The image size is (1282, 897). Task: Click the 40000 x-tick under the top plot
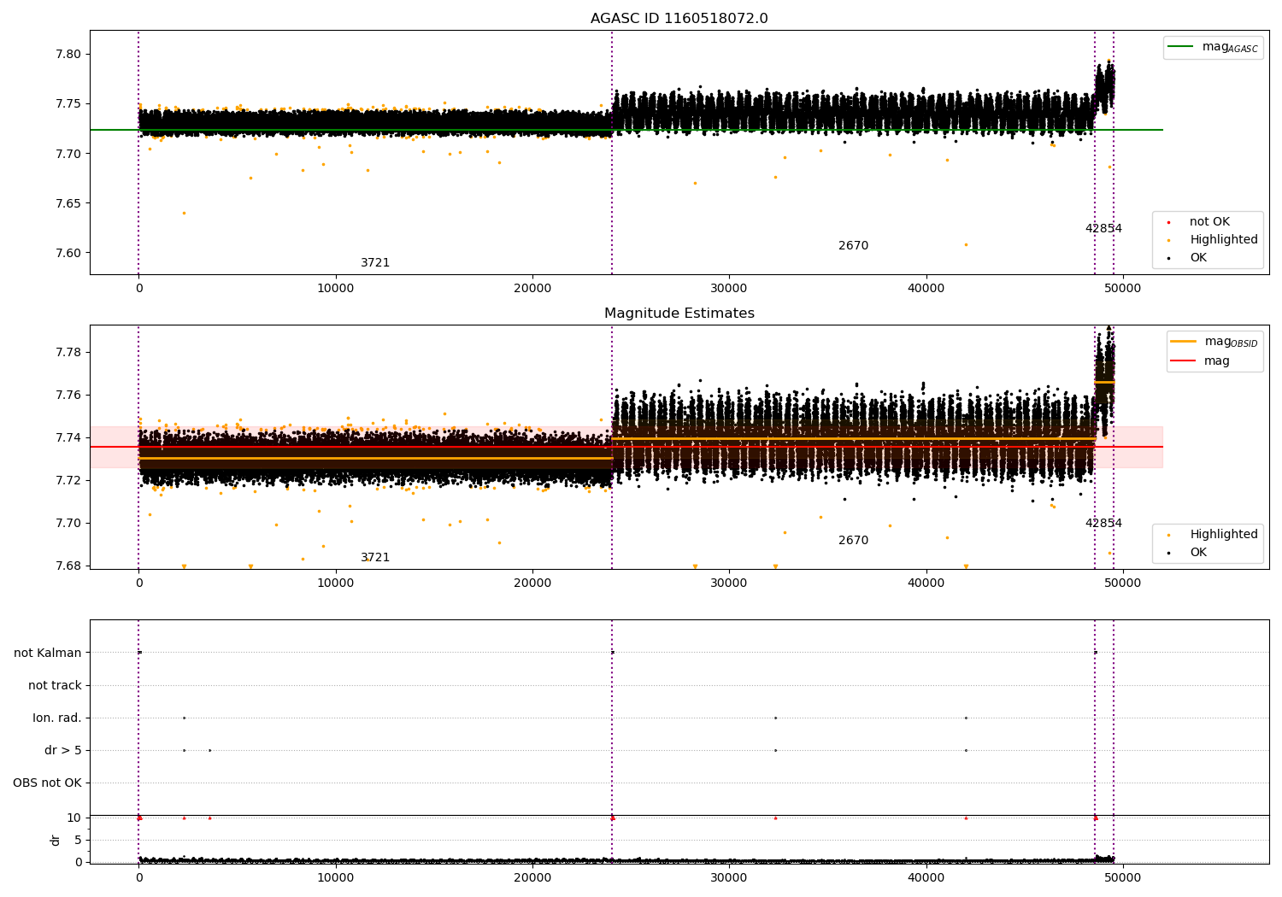[x=926, y=289]
